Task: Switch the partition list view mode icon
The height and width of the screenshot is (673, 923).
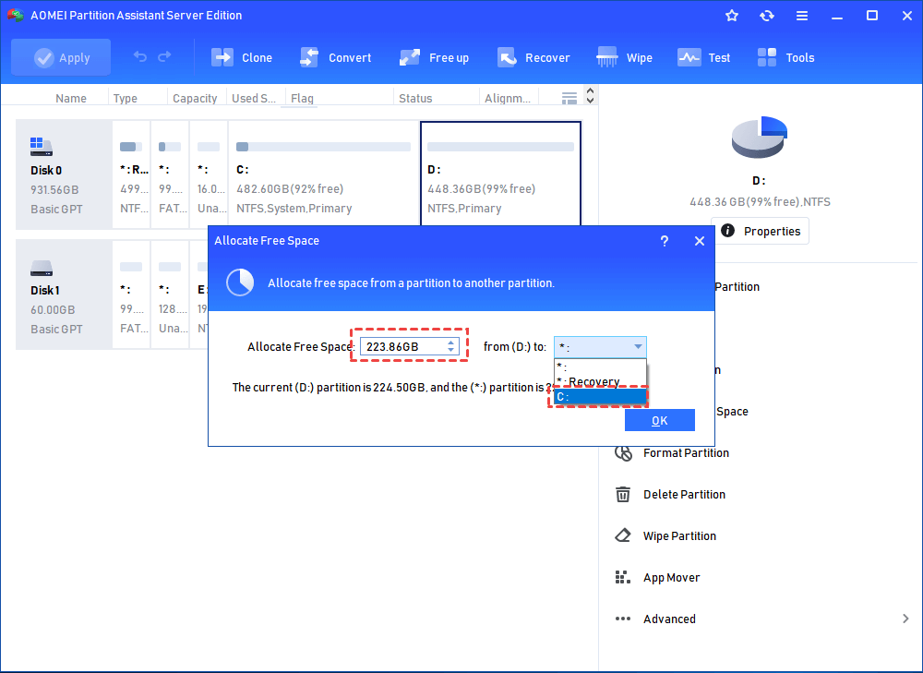Action: pos(569,99)
